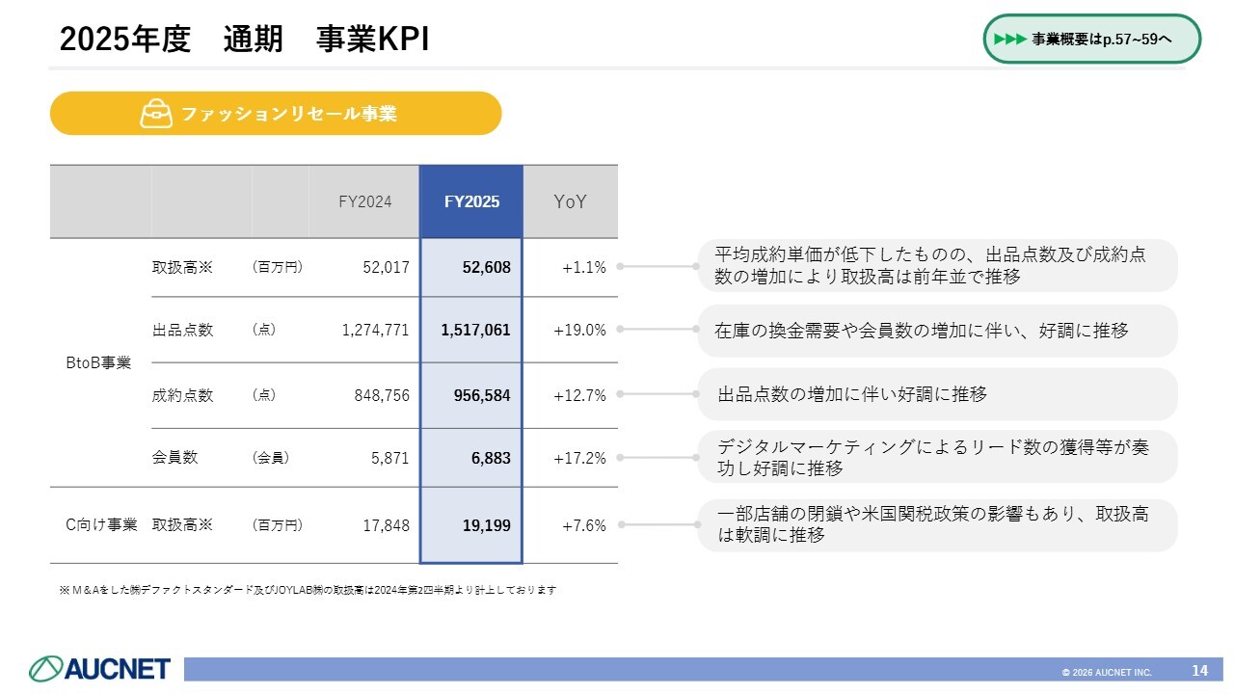Click page number 14 in the footer
Screen dimensions: 1234x694
[1199, 670]
